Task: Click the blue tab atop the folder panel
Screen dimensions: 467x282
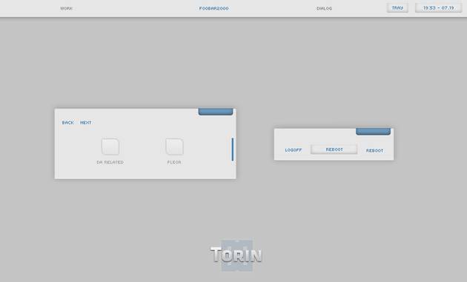Action: pos(216,112)
